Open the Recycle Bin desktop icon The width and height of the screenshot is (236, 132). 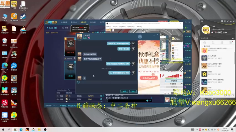[x=5, y=42]
